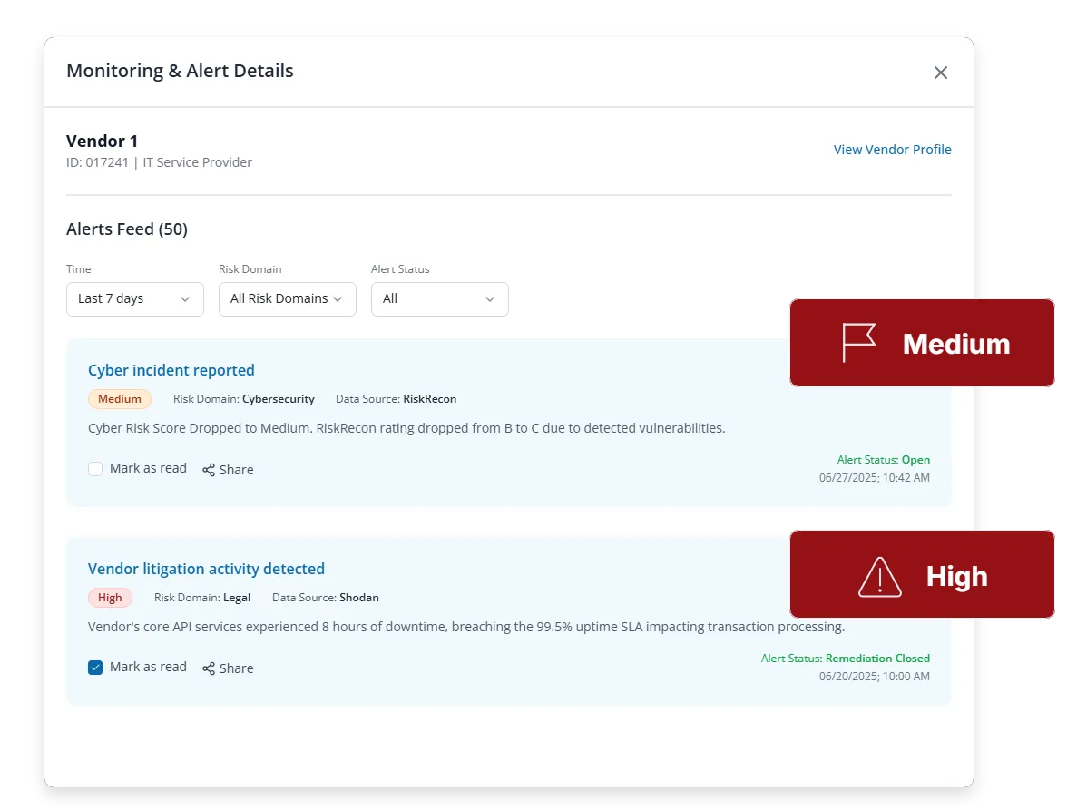Click the warning triangle on High banner

point(879,576)
